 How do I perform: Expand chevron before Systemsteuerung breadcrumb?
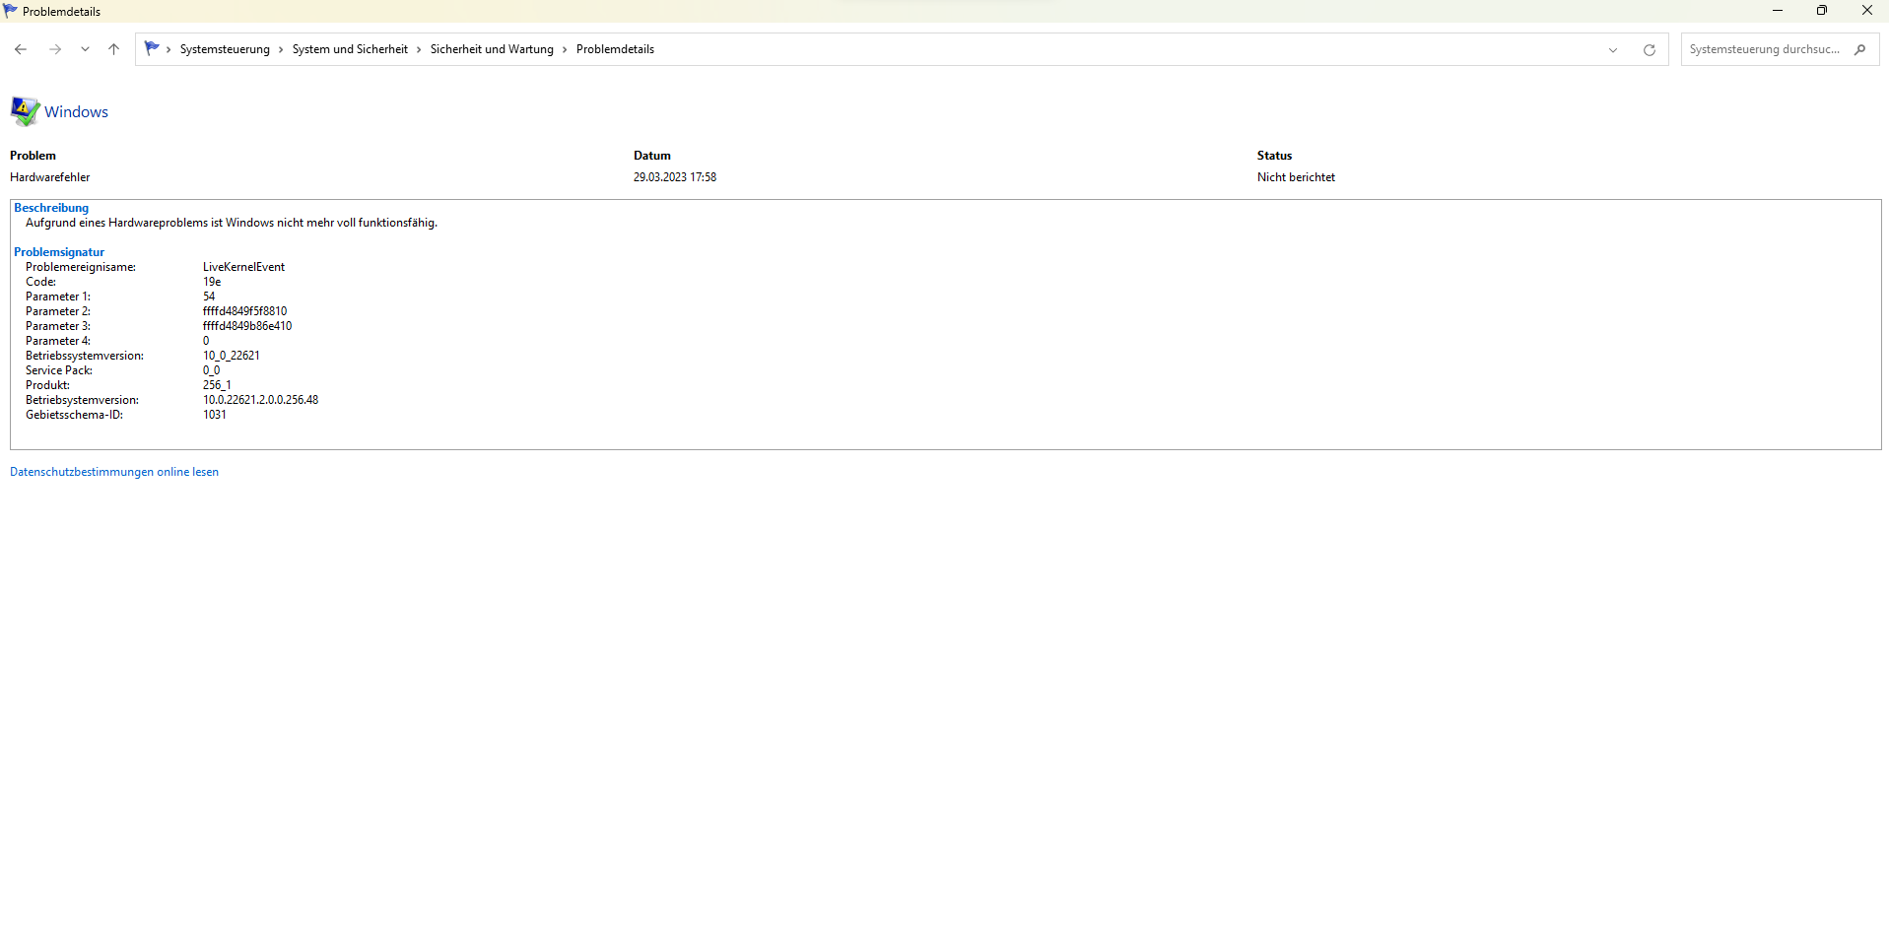click(169, 49)
